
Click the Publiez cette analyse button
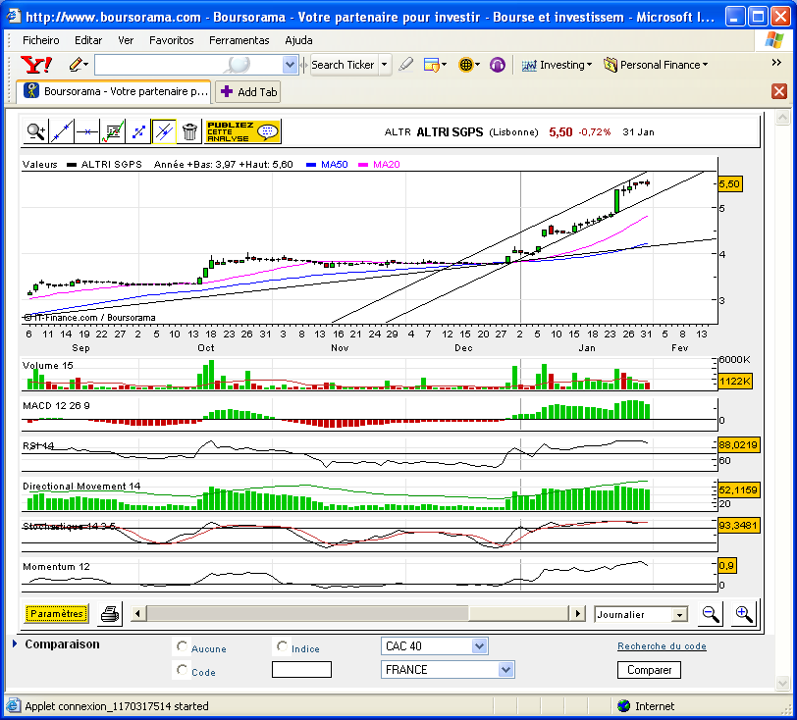click(x=243, y=132)
